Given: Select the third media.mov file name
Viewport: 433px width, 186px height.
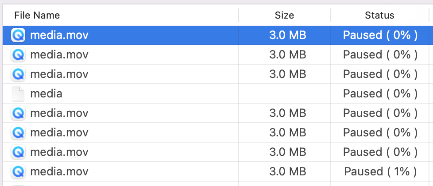Looking at the screenshot, I should pos(59,74).
